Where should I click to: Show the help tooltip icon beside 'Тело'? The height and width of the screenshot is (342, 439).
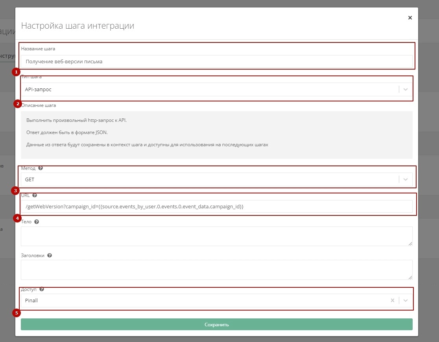click(37, 222)
